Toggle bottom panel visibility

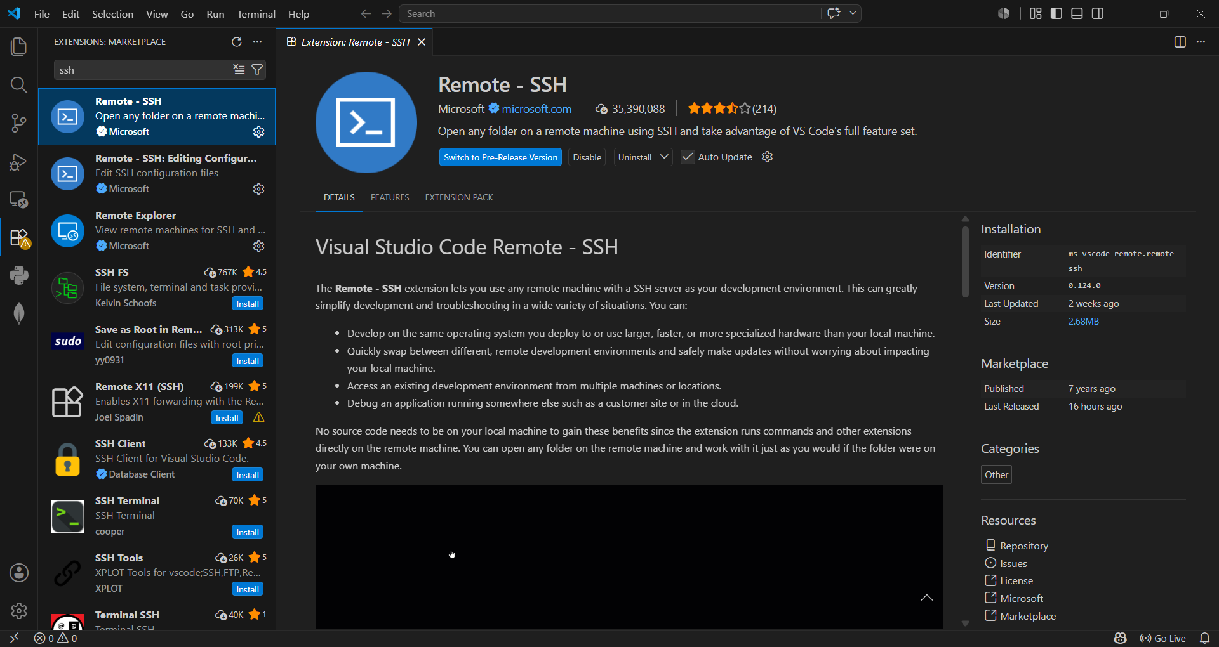coord(1077,13)
